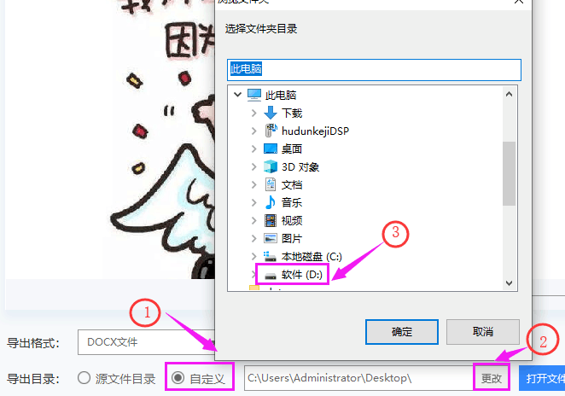
Task: Click the 音乐 music note icon
Action: click(x=271, y=202)
